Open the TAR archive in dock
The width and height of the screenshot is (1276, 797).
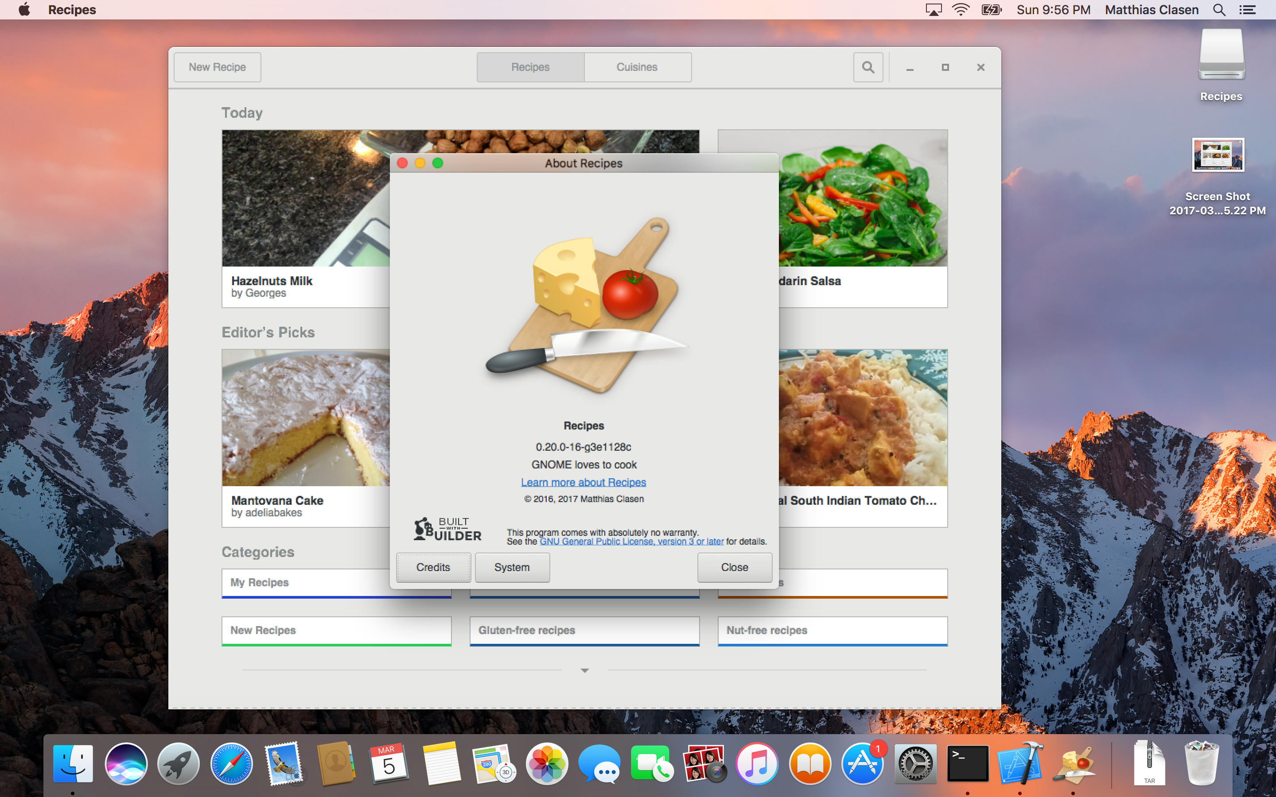(x=1149, y=763)
